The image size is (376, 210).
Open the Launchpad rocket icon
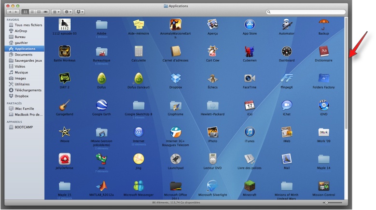point(176,159)
